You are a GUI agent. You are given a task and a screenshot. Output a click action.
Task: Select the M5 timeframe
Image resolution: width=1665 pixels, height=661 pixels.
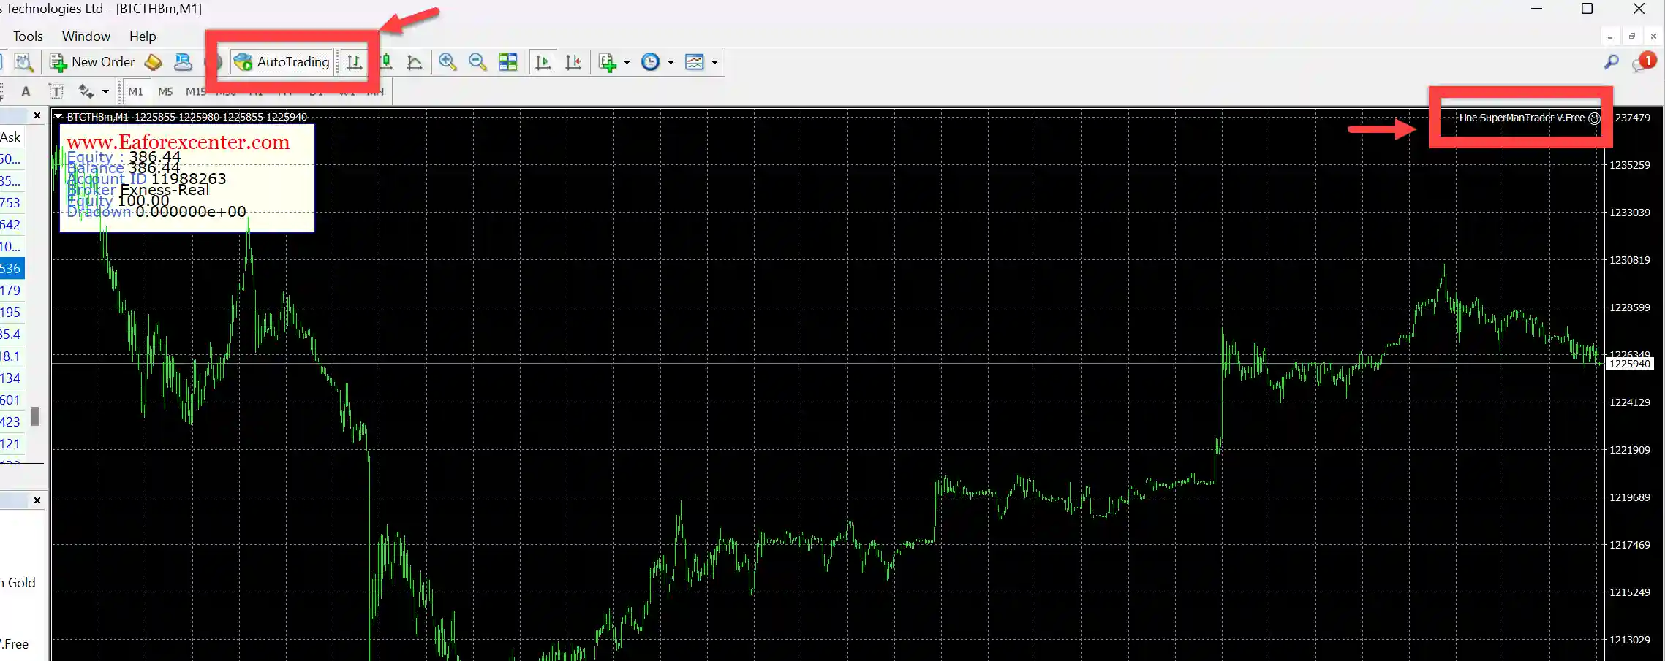165,91
